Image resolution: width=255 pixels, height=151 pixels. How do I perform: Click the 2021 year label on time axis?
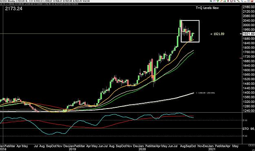pyautogui.click(x=212, y=149)
